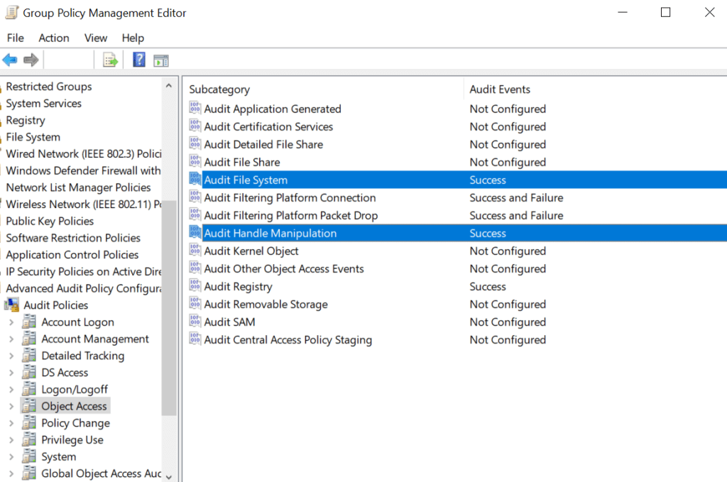727x482 pixels.
Task: Click the Audit Kernel Object policy icon
Action: click(195, 251)
